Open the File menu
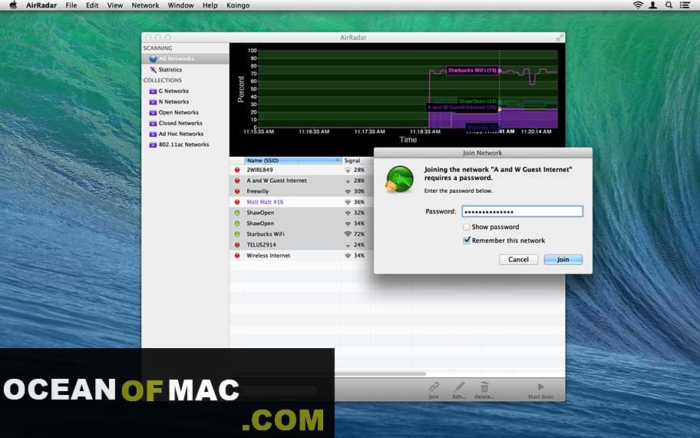700x438 pixels. point(71,5)
